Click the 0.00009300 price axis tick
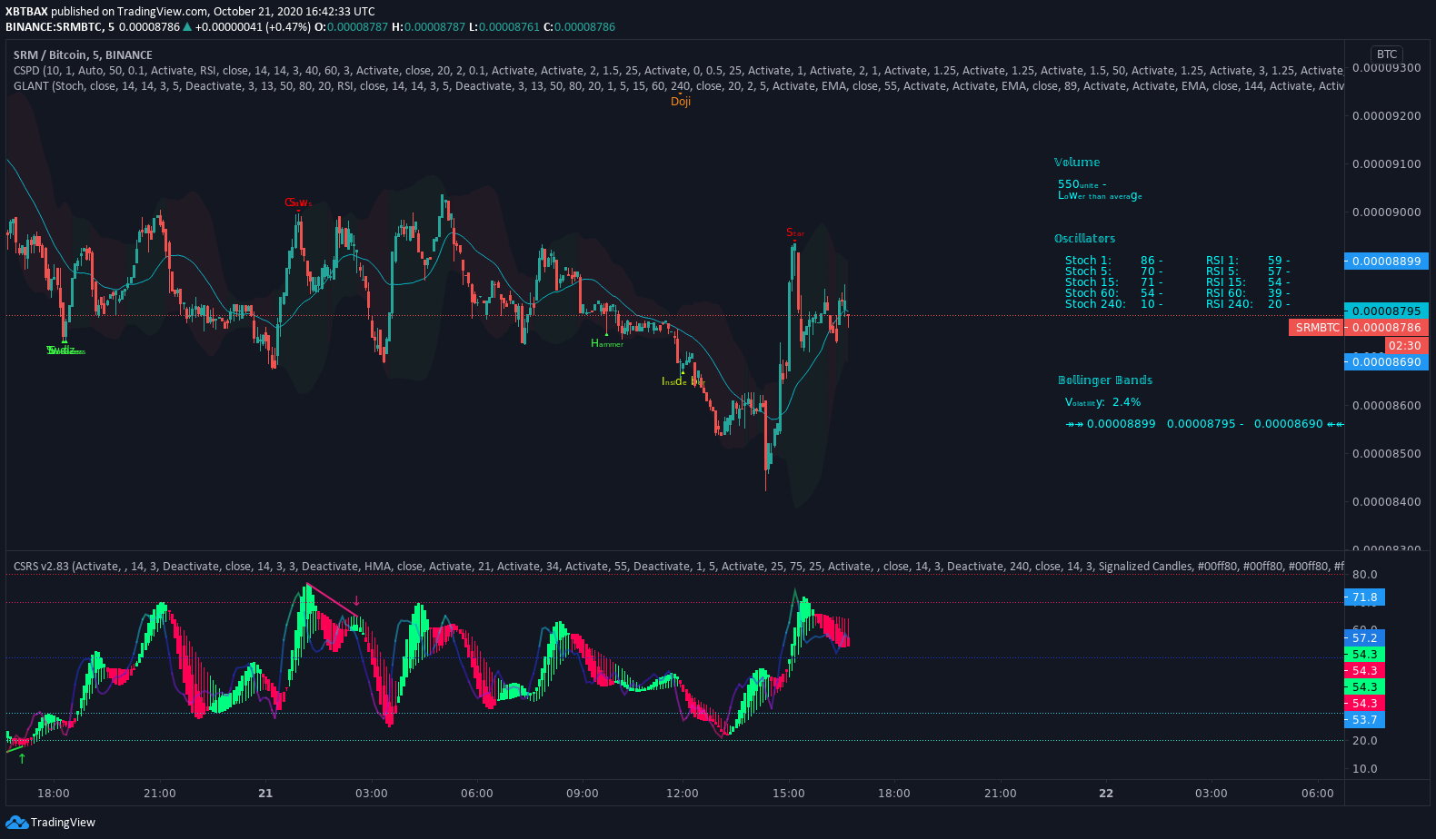 tap(1387, 68)
